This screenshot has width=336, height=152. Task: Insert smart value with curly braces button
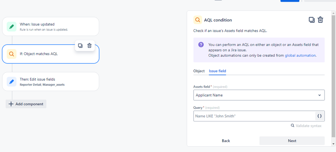pyautogui.click(x=320, y=116)
